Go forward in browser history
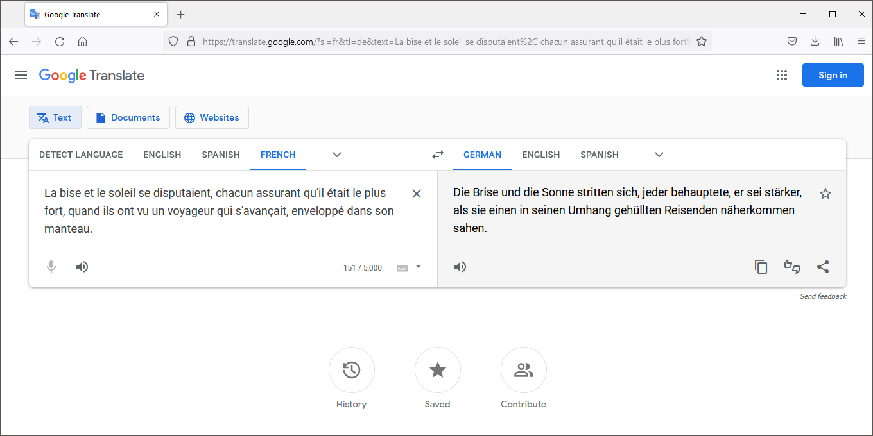The image size is (873, 436). (x=37, y=41)
